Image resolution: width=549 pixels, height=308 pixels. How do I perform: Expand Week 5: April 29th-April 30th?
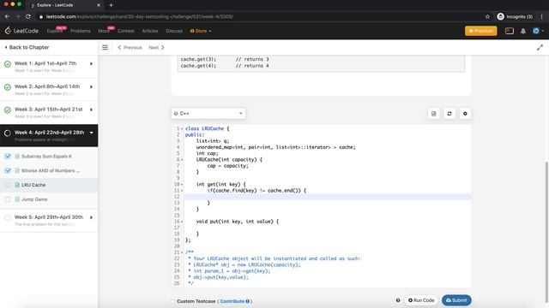point(49,220)
